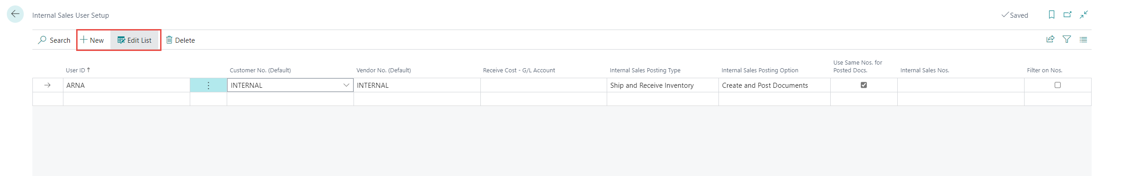The image size is (1124, 176).
Task: Click the Vendor No. INTERNAL field
Action: (x=417, y=85)
